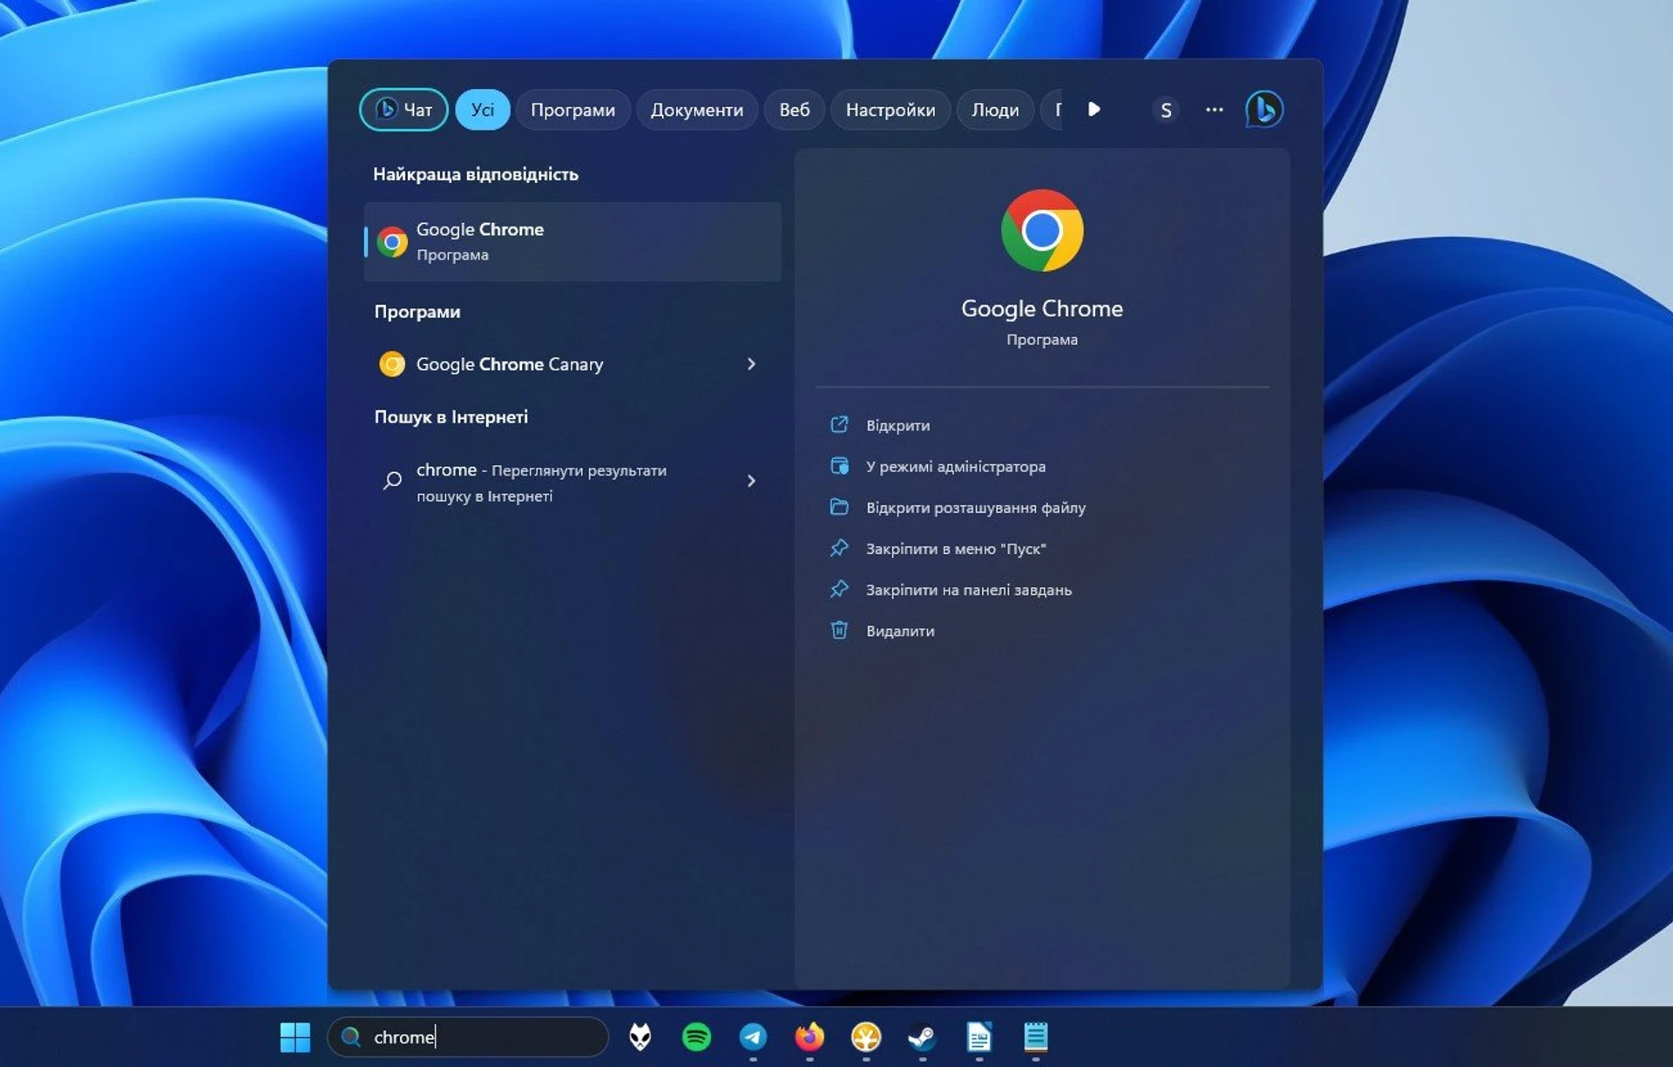Screen dimensions: 1673x1067
Task: Click the shield icon for administrator mode
Action: point(839,466)
